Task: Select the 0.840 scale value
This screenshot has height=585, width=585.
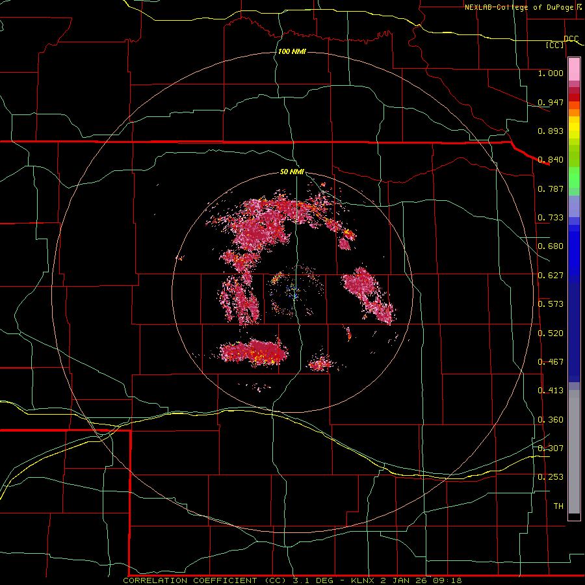Action: [551, 160]
